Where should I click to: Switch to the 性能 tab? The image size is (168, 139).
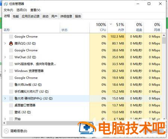coord(16,16)
